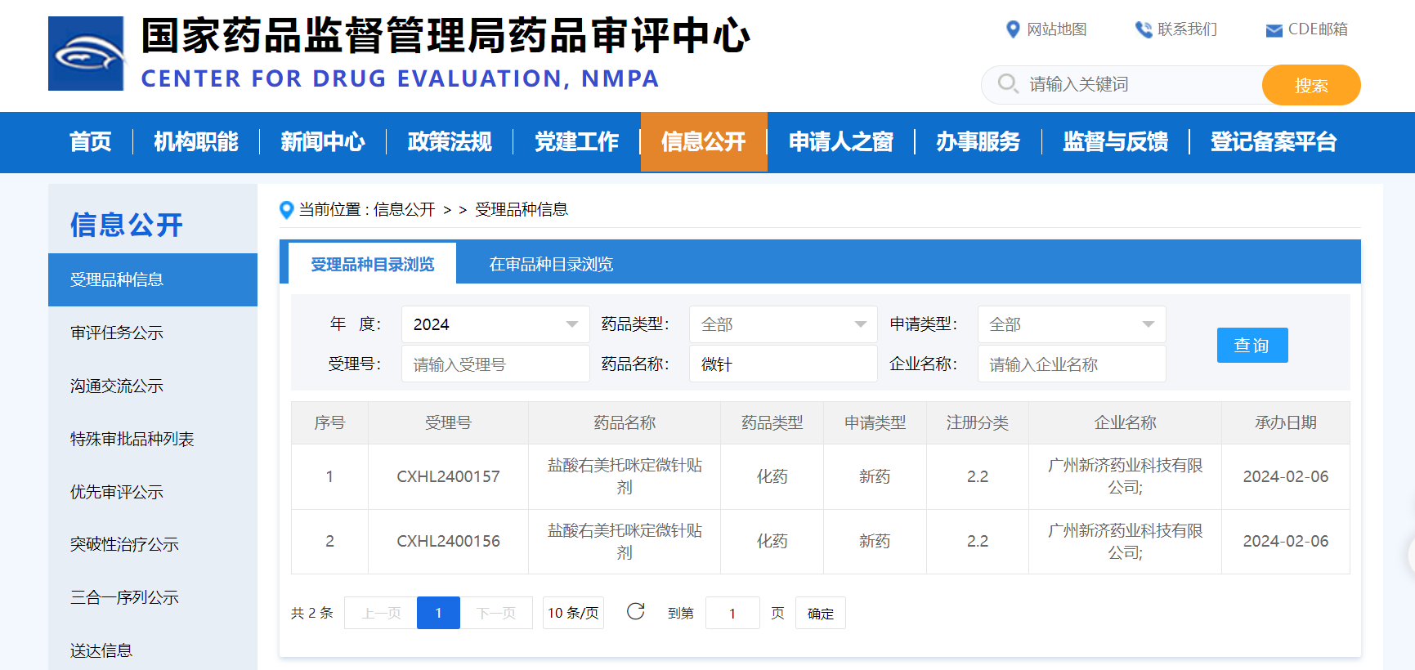The image size is (1415, 670).
Task: Focus the 企业名称 input field
Action: [1072, 364]
